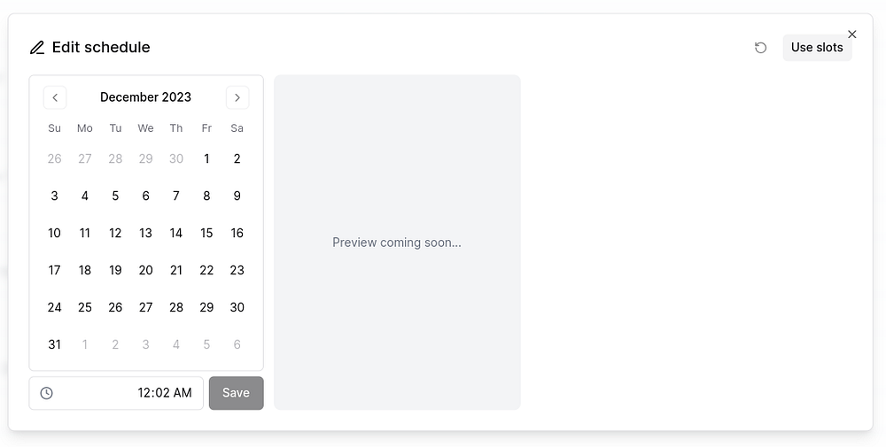Click the pencil edit icon
Screen dimensions: 886x447
coord(37,48)
